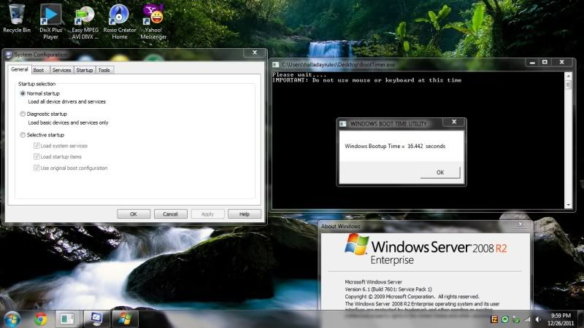
Task: Switch to System Configuration taskbar button
Action: [x=96, y=319]
